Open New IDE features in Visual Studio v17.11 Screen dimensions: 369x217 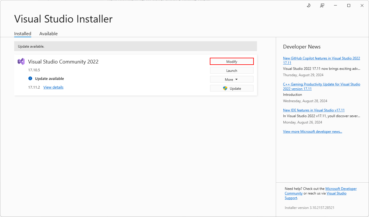tap(314, 110)
